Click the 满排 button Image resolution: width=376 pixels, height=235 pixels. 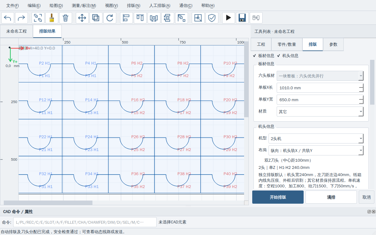(x=331, y=197)
